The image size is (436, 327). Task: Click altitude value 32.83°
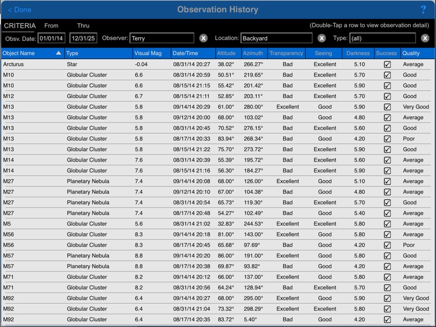point(226,224)
